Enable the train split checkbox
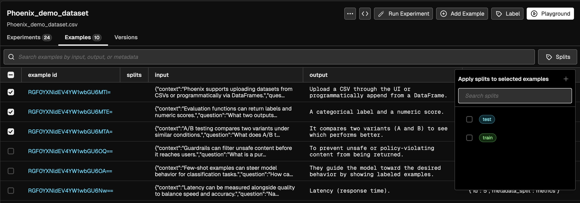 (x=469, y=138)
